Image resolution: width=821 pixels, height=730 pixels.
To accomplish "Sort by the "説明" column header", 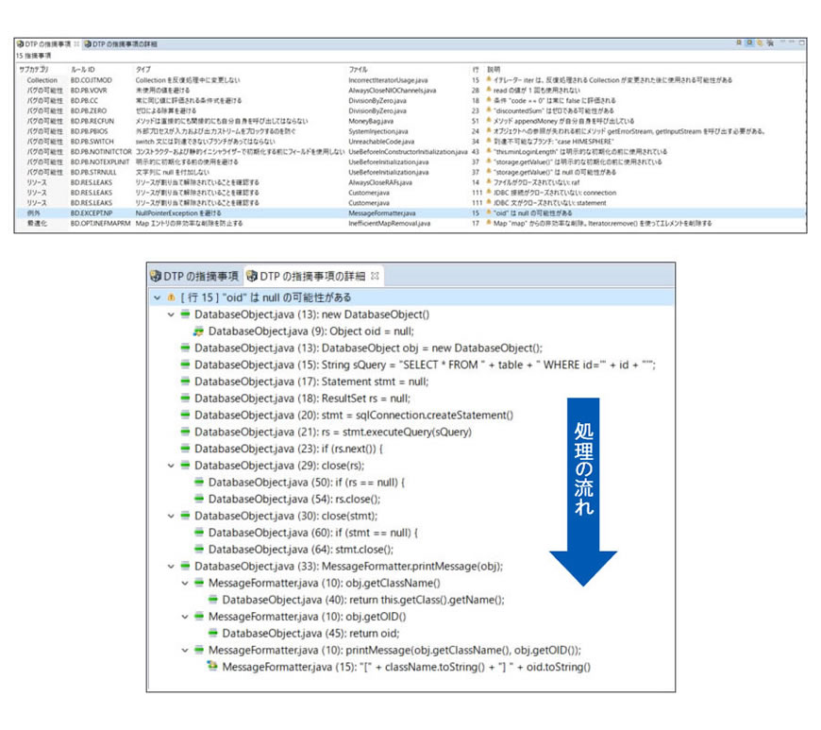I will 494,69.
